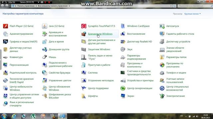Open Значки области уведомлений link
The image size is (213, 119).
(175, 49)
